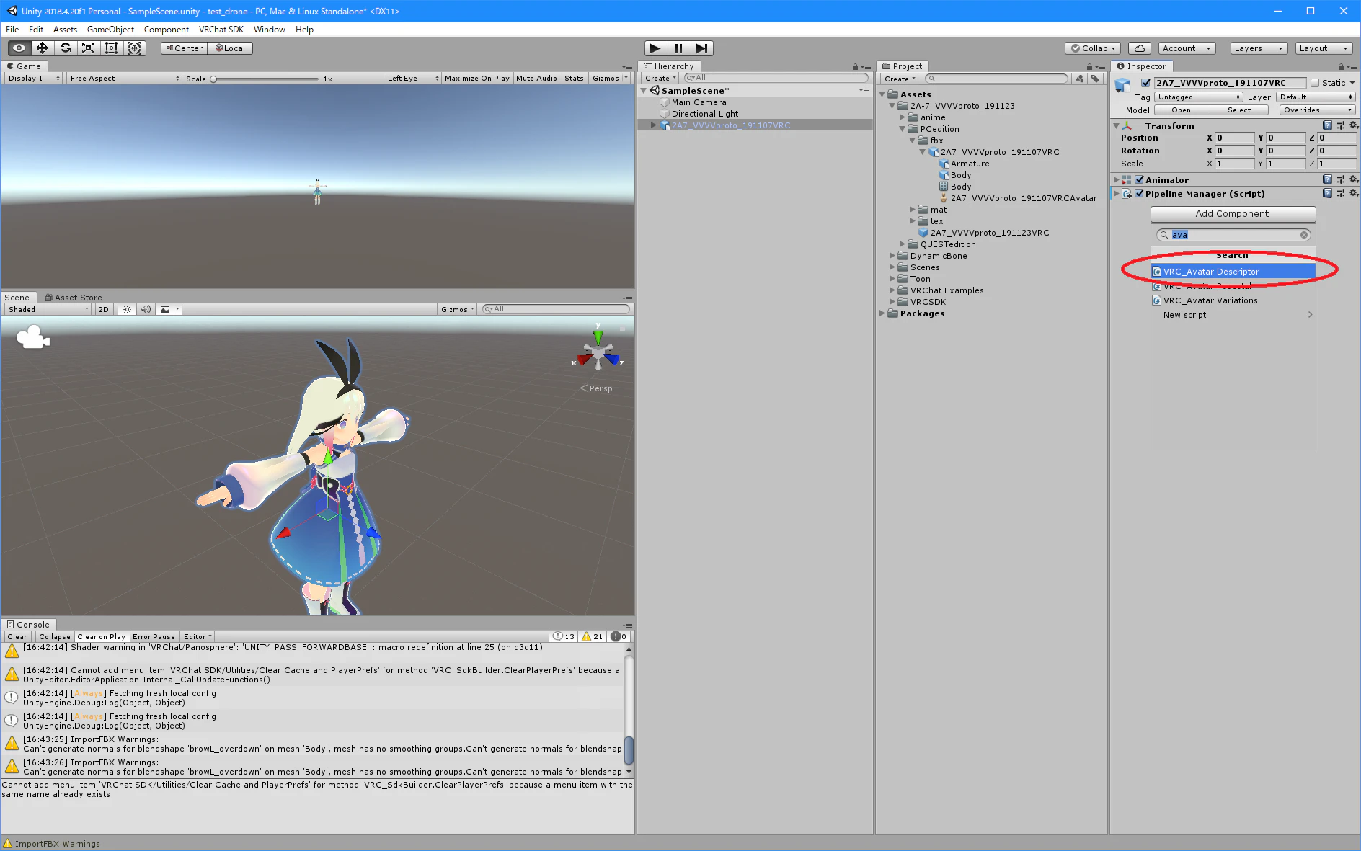Toggle Error Pause in Console
1361x851 pixels.
tap(154, 636)
